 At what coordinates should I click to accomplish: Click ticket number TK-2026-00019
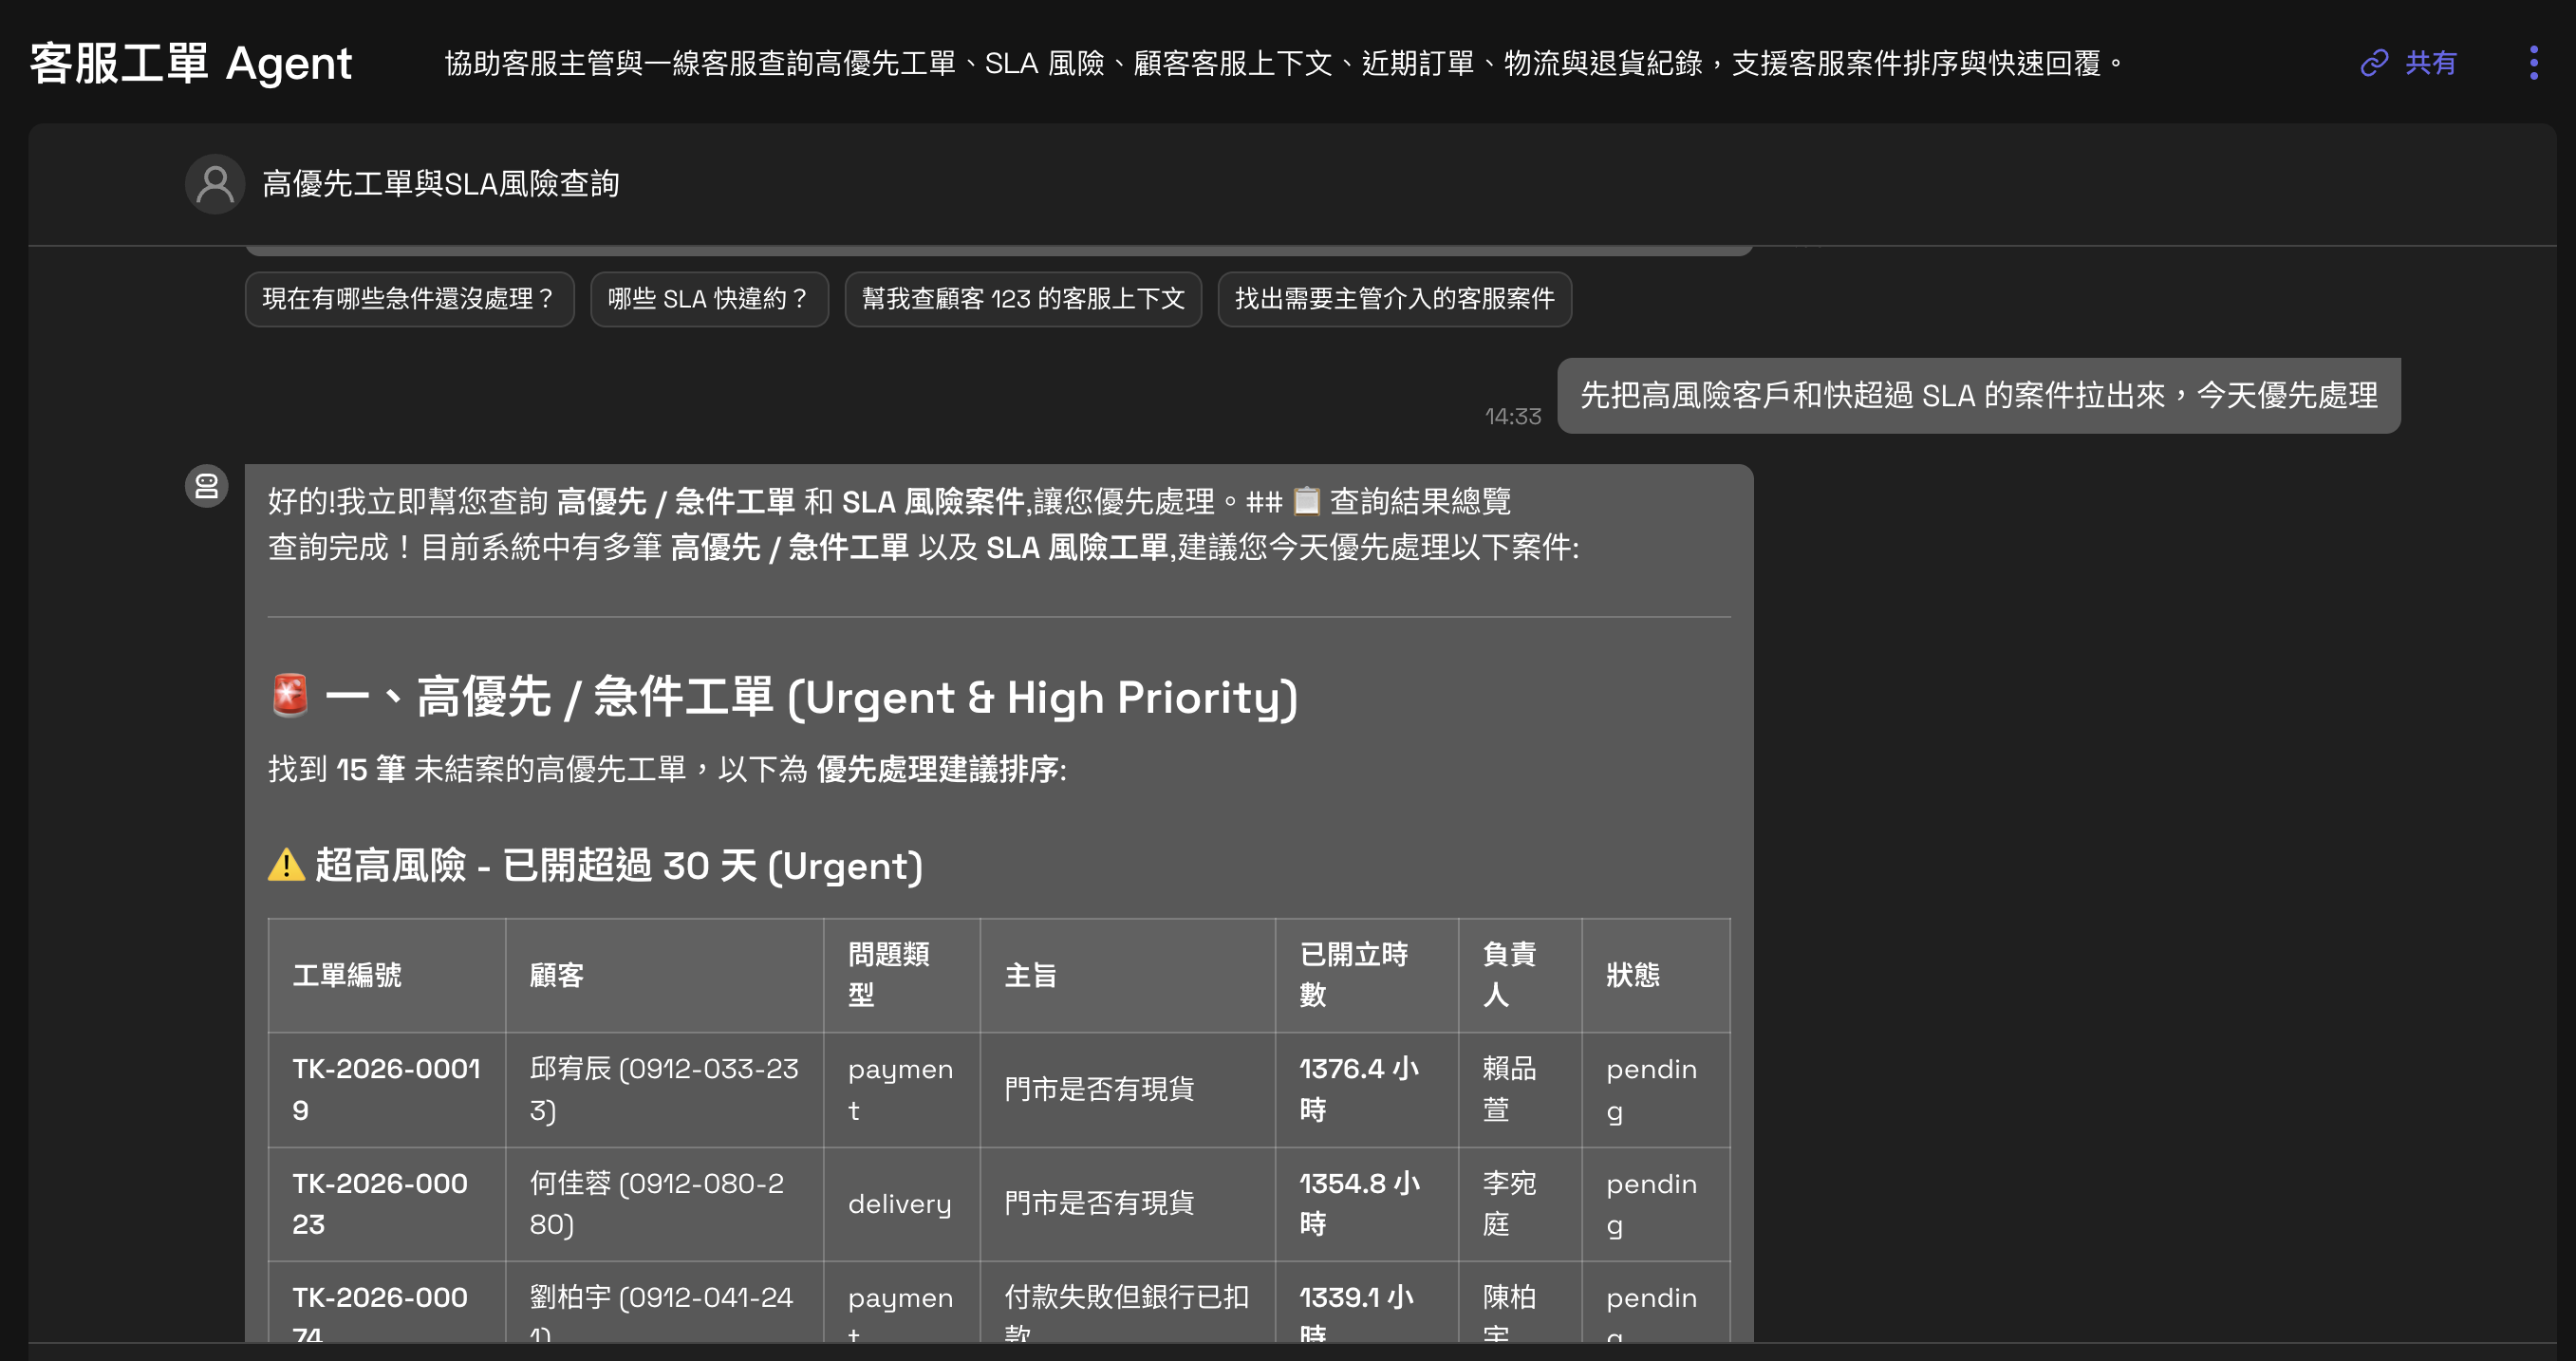tap(386, 1090)
